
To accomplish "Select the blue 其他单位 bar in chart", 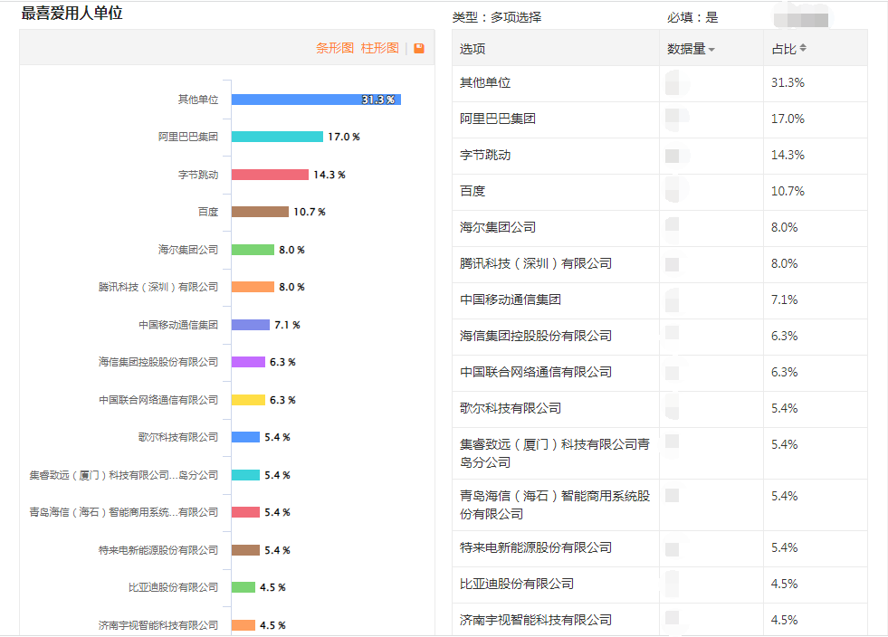I will 315,100.
